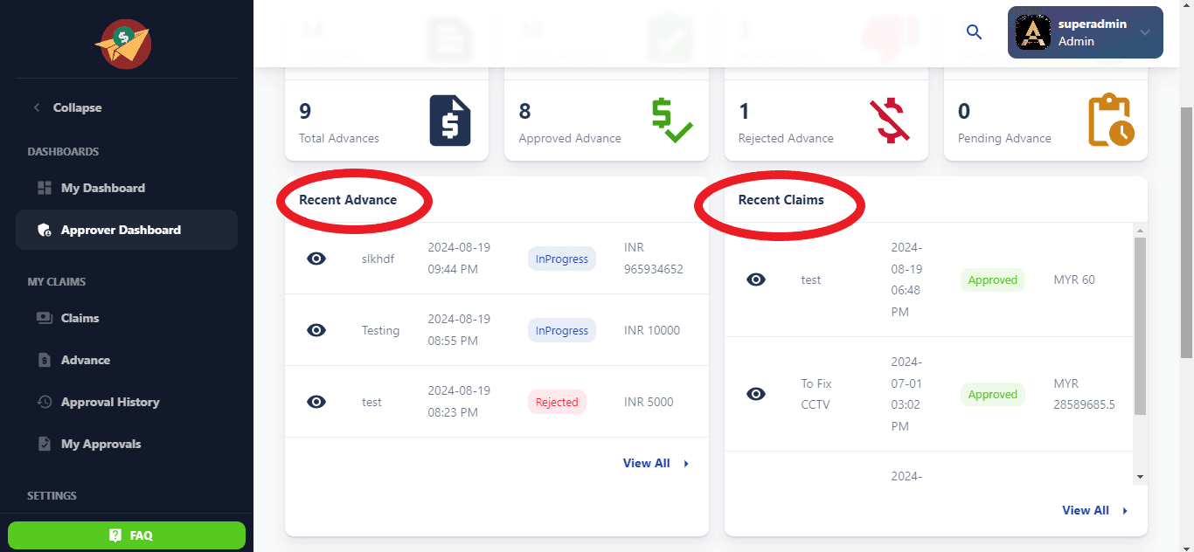Open My Approvals menu item
The image size is (1194, 552).
point(101,444)
